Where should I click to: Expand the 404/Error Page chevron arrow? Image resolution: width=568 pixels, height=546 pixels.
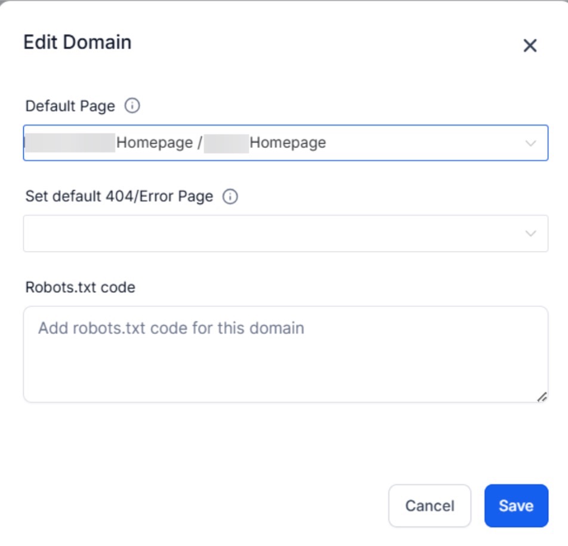click(530, 234)
